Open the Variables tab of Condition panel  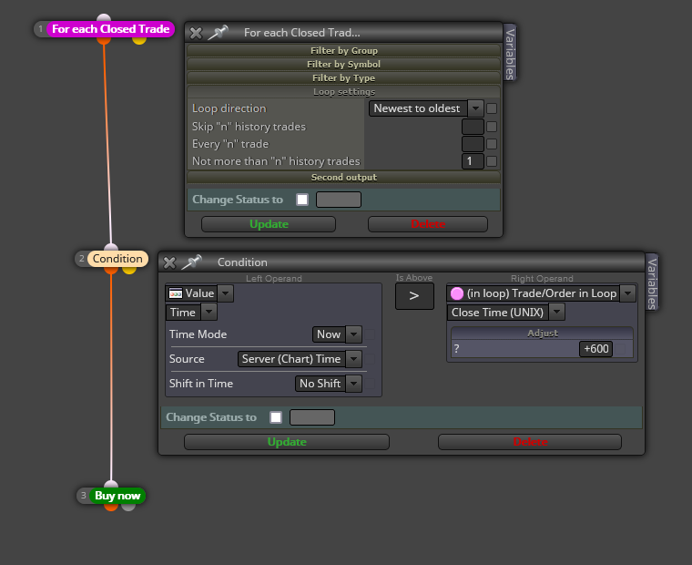652,283
